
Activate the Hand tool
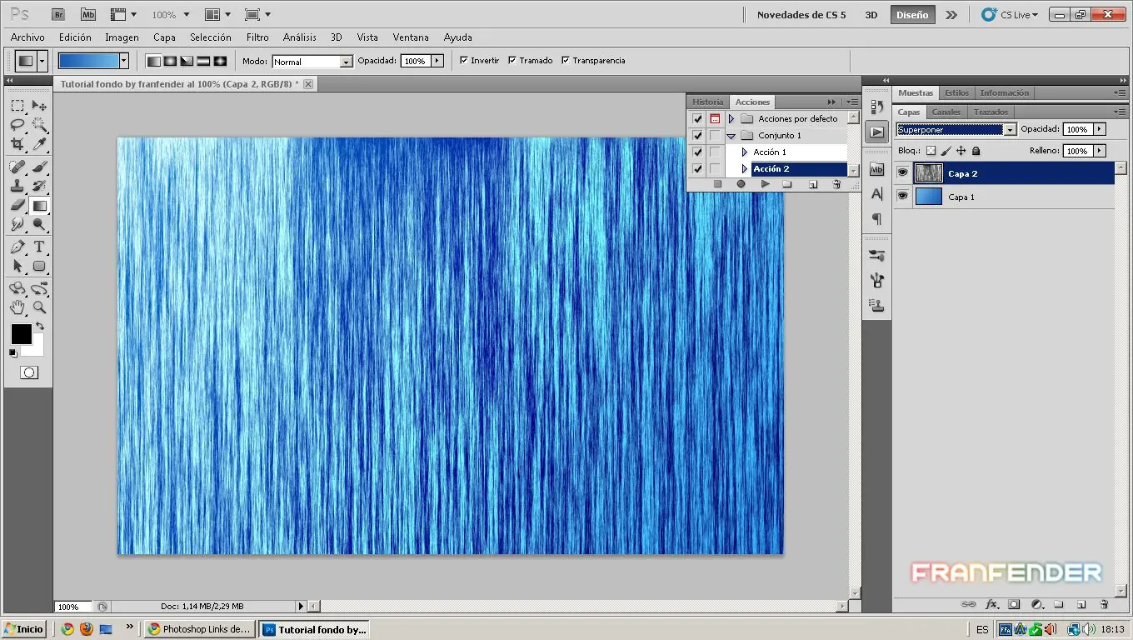coord(17,307)
